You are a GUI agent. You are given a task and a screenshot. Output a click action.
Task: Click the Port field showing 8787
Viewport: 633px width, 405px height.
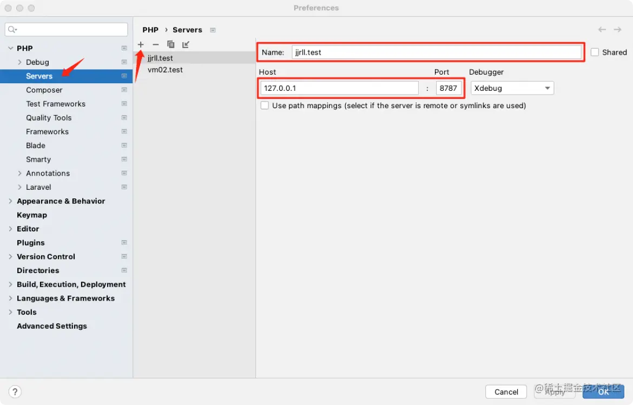(x=449, y=88)
